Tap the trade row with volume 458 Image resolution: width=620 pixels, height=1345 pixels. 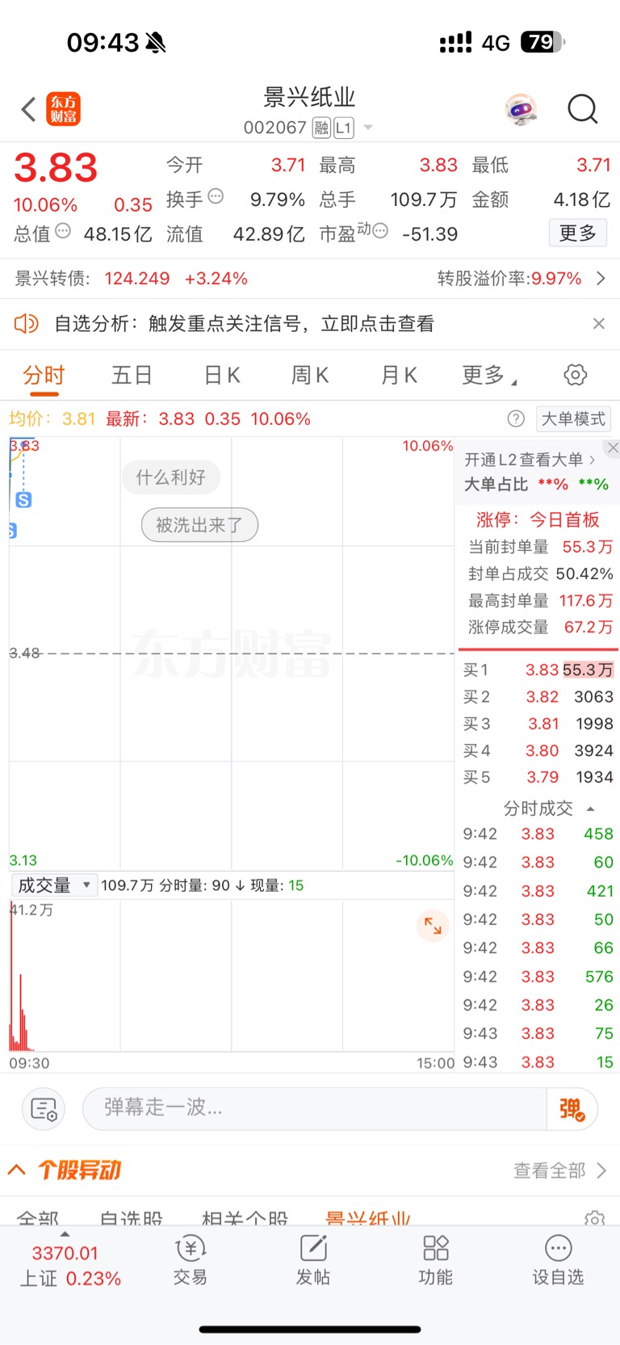click(538, 834)
